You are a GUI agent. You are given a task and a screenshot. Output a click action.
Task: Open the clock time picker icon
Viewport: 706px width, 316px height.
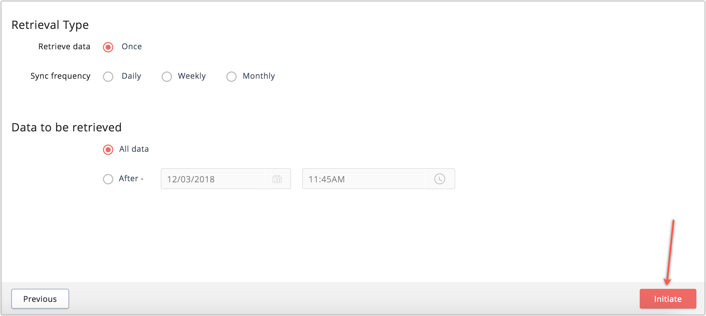coord(439,179)
